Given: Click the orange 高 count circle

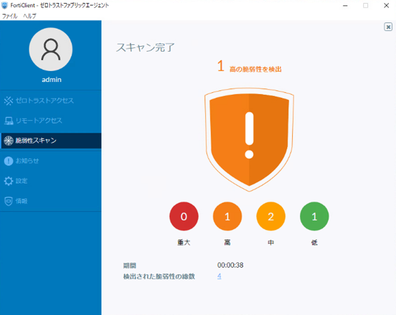Looking at the screenshot, I should [x=228, y=216].
